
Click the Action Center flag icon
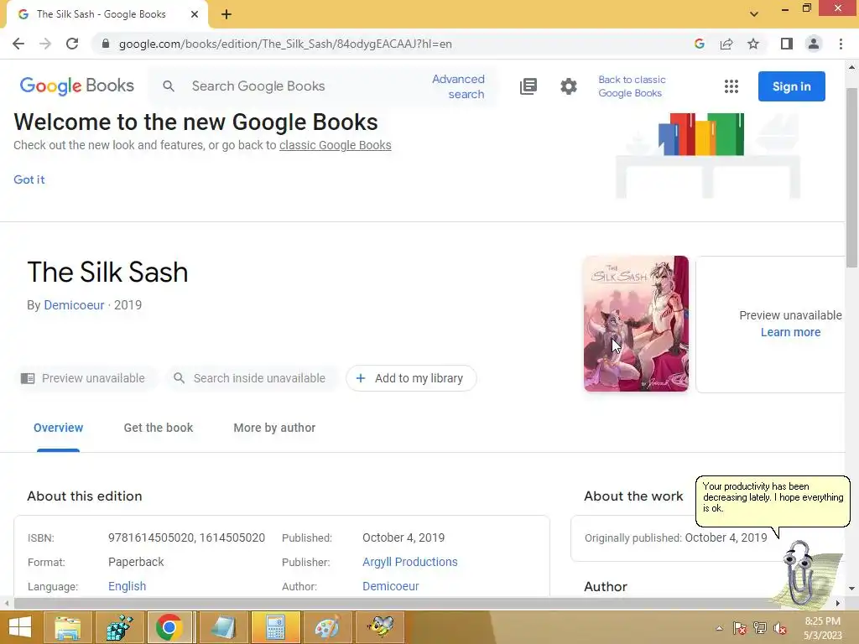pyautogui.click(x=740, y=628)
